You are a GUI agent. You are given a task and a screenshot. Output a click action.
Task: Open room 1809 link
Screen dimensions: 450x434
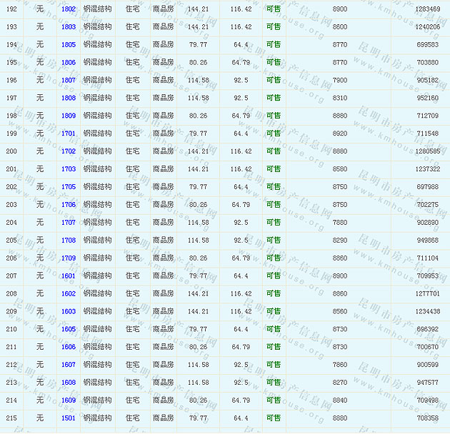click(x=69, y=116)
